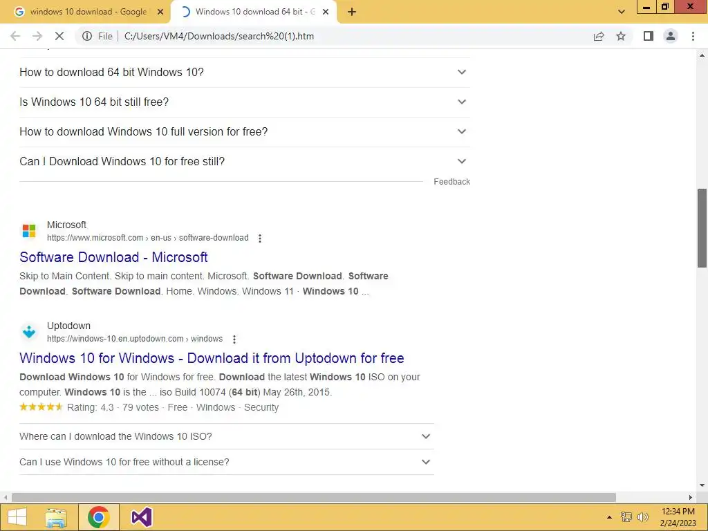Open the Microsoft result three-dot options
This screenshot has width=708, height=531.
260,238
